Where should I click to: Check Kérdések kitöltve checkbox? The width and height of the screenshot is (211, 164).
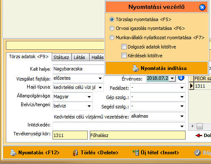[124, 56]
